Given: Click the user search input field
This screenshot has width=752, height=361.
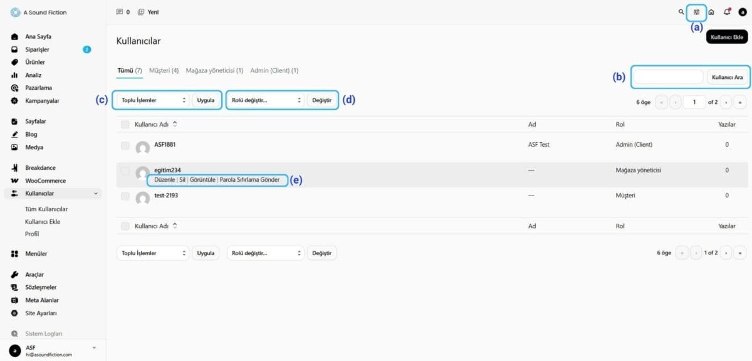Looking at the screenshot, I should (669, 77).
